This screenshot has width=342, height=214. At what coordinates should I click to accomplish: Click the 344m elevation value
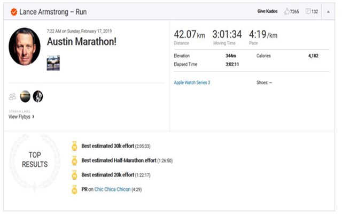pos(231,56)
